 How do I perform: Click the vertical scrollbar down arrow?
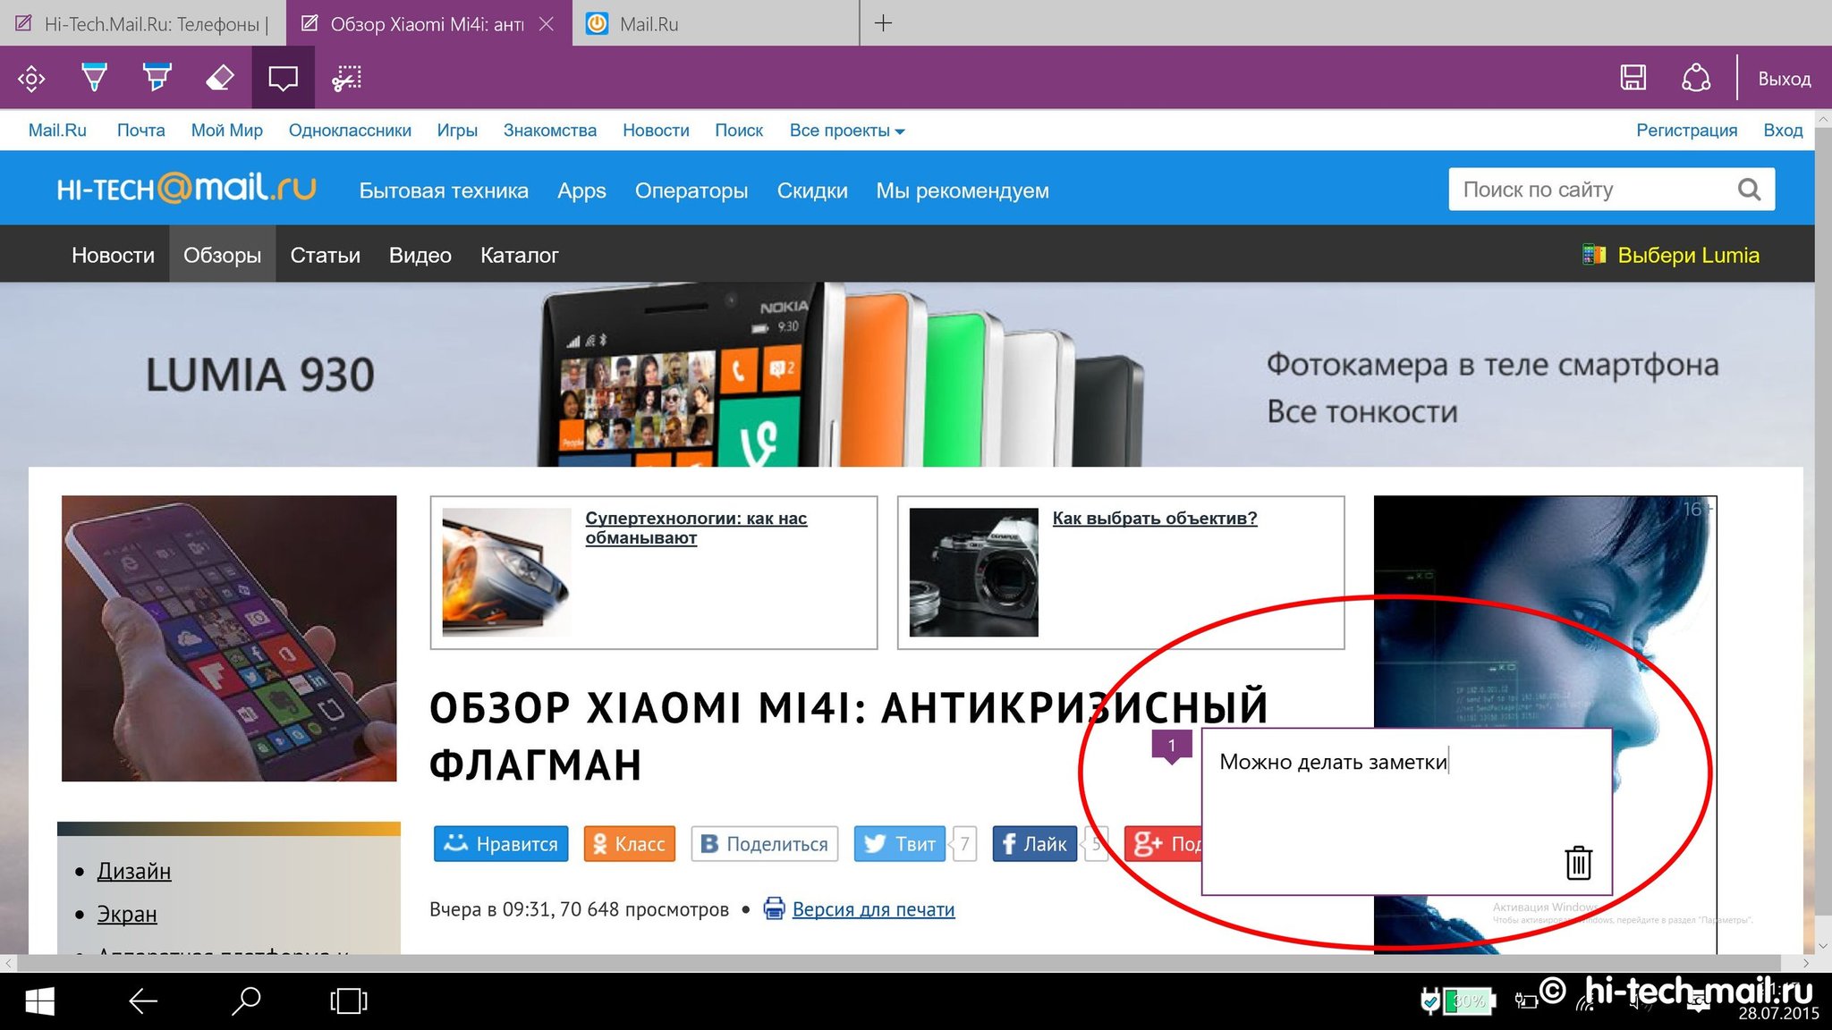click(1823, 945)
